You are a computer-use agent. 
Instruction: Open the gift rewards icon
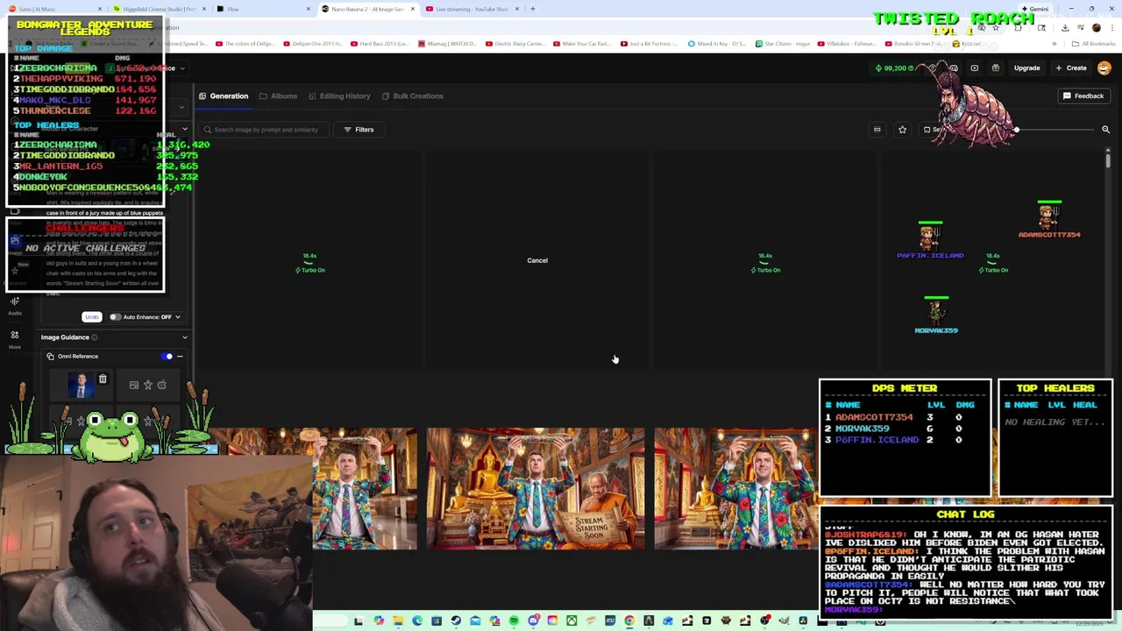tap(996, 67)
